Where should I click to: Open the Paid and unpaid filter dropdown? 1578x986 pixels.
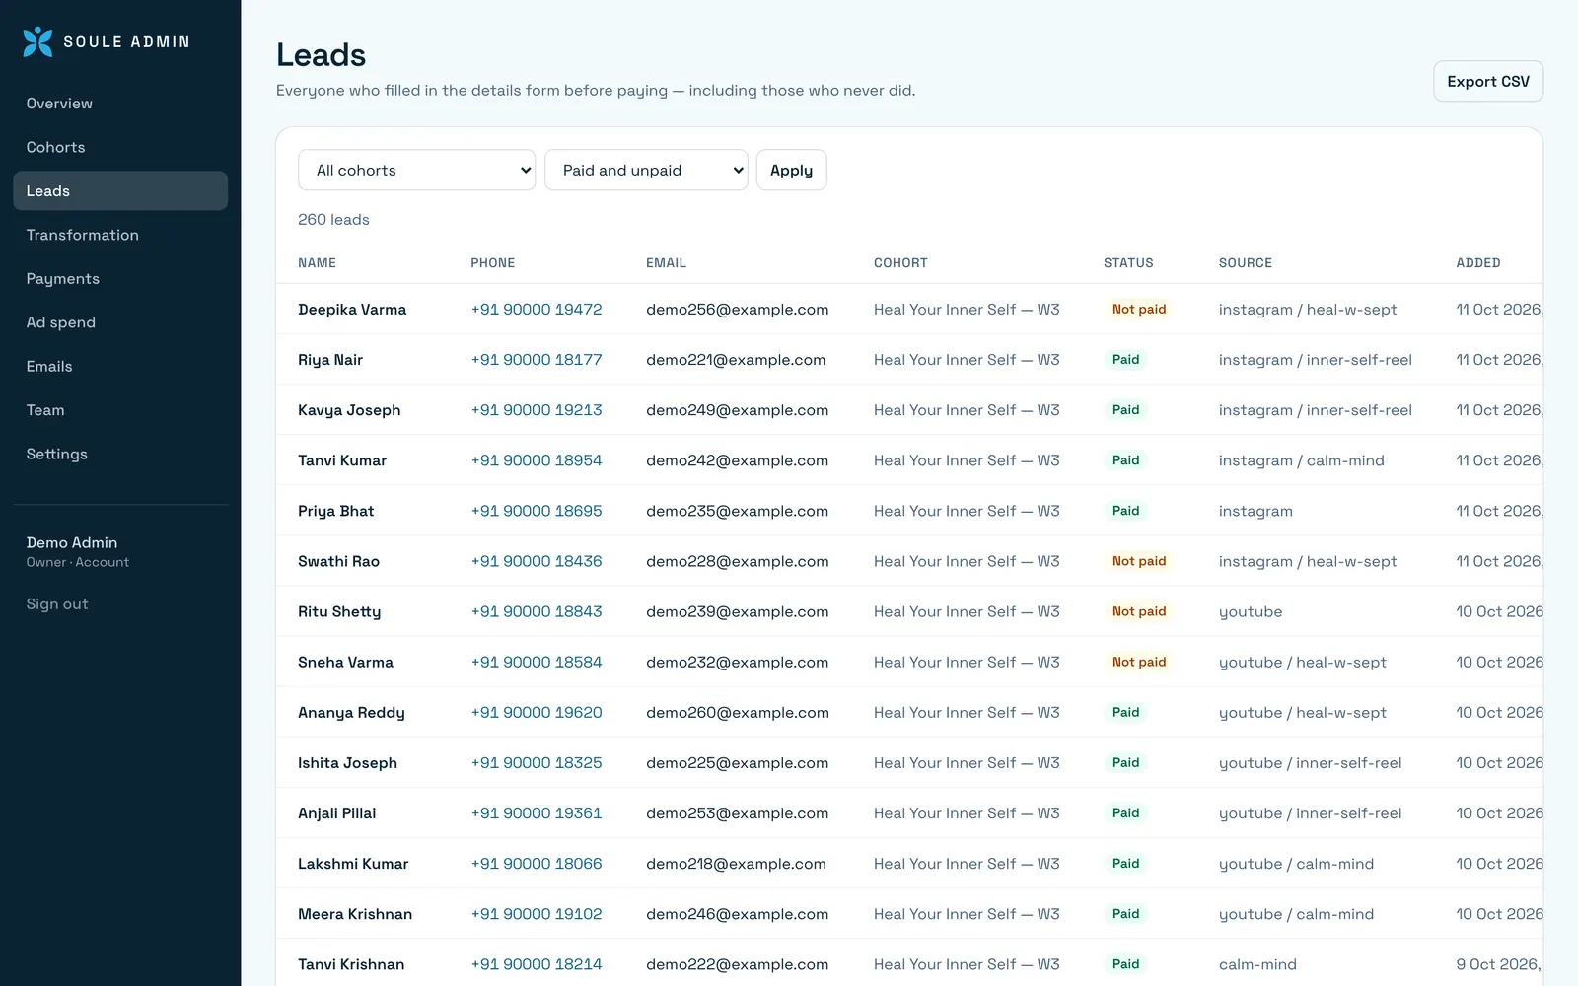point(646,170)
